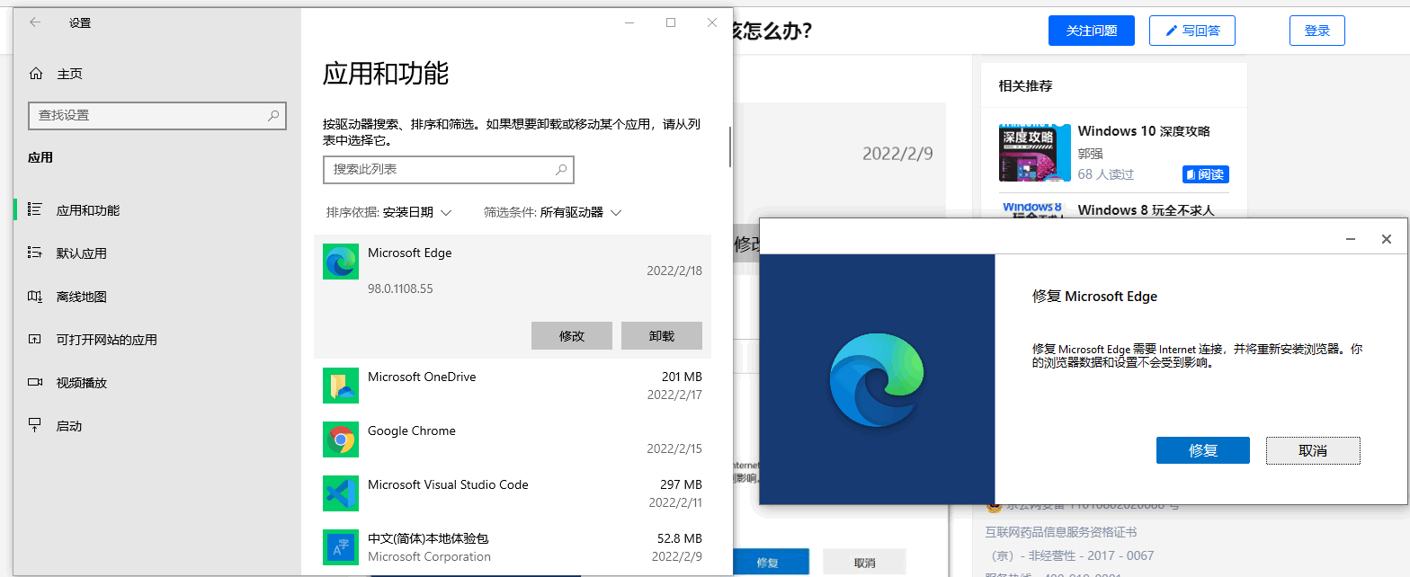
Task: Click the 修复 button in the Edge repair dialog
Action: (1203, 450)
